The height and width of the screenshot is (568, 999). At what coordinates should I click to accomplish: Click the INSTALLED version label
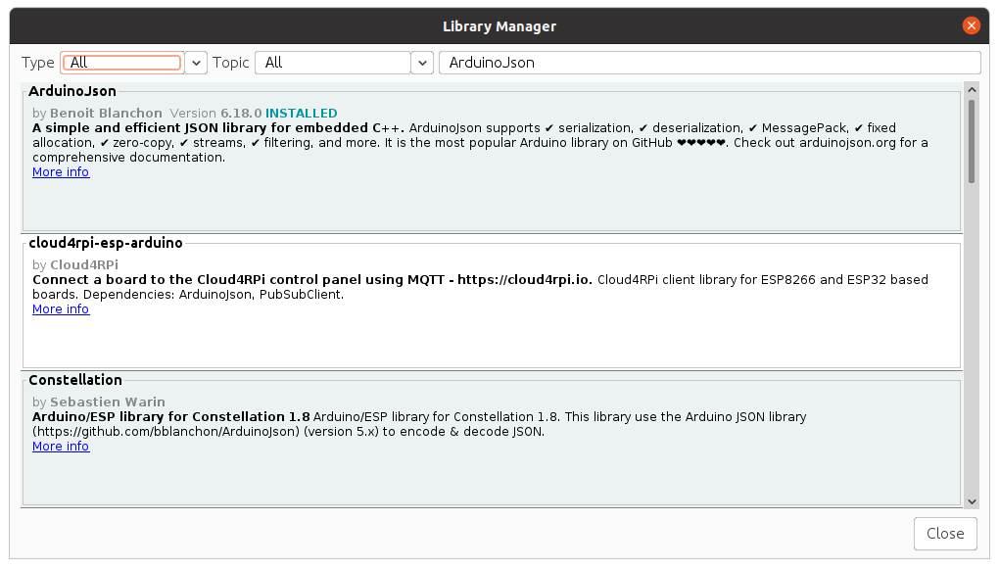click(x=302, y=114)
